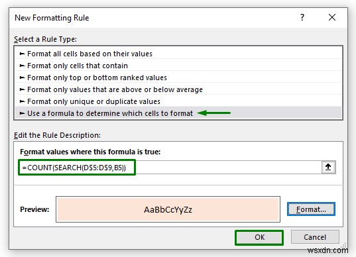Select 'Format only cells that contain' rule
Screen dimensions: 356x257
(178, 66)
